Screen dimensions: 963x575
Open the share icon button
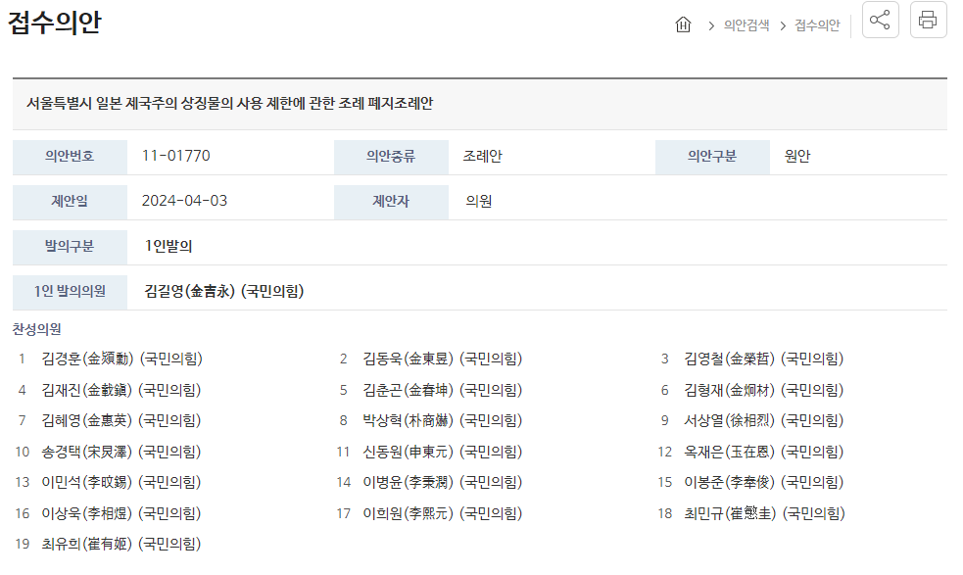880,20
